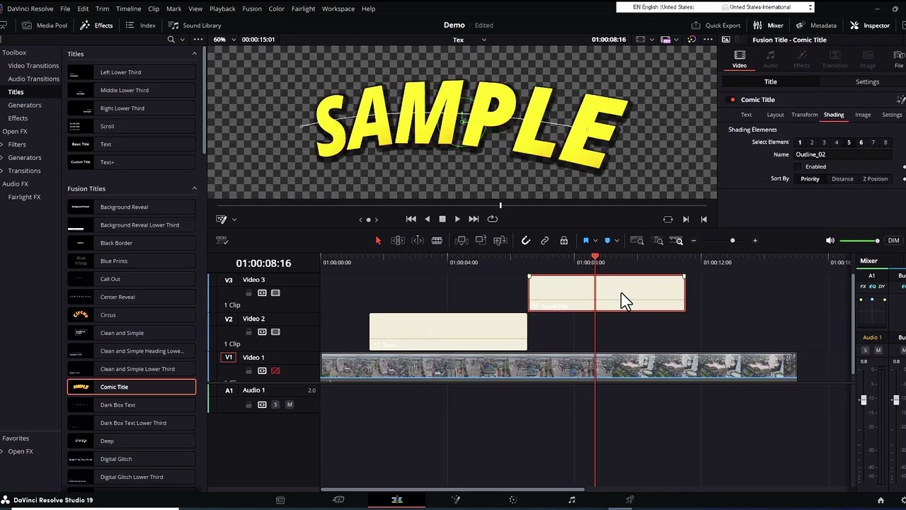Viewport: 906px width, 510px height.
Task: Click the Insert Clip icon
Action: (461, 241)
